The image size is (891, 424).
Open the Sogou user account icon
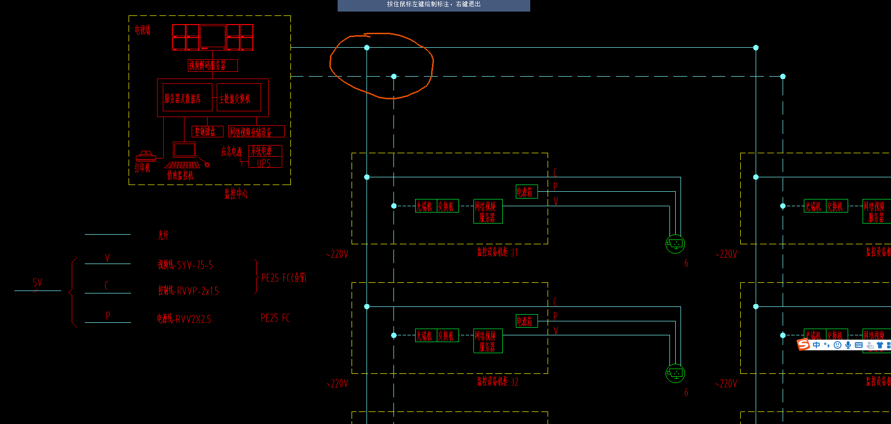pyautogui.click(x=870, y=345)
